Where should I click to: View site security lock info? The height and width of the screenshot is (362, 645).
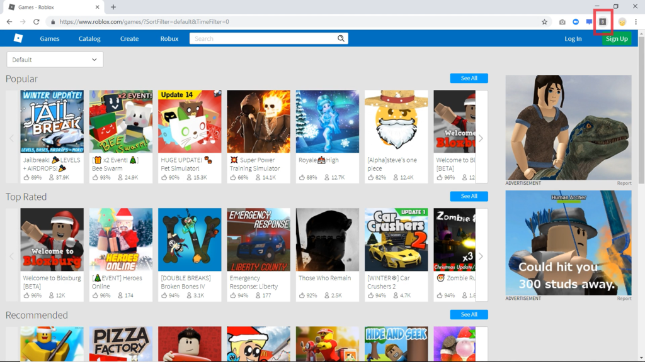pos(53,22)
